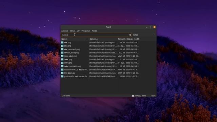Click the icon of youtransfer wetransfer file
217x122 pixels.
[62, 76]
